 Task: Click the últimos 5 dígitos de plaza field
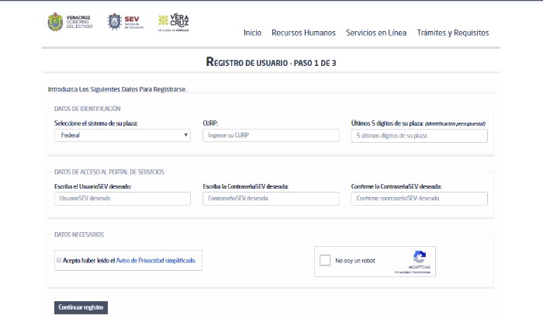coord(419,136)
